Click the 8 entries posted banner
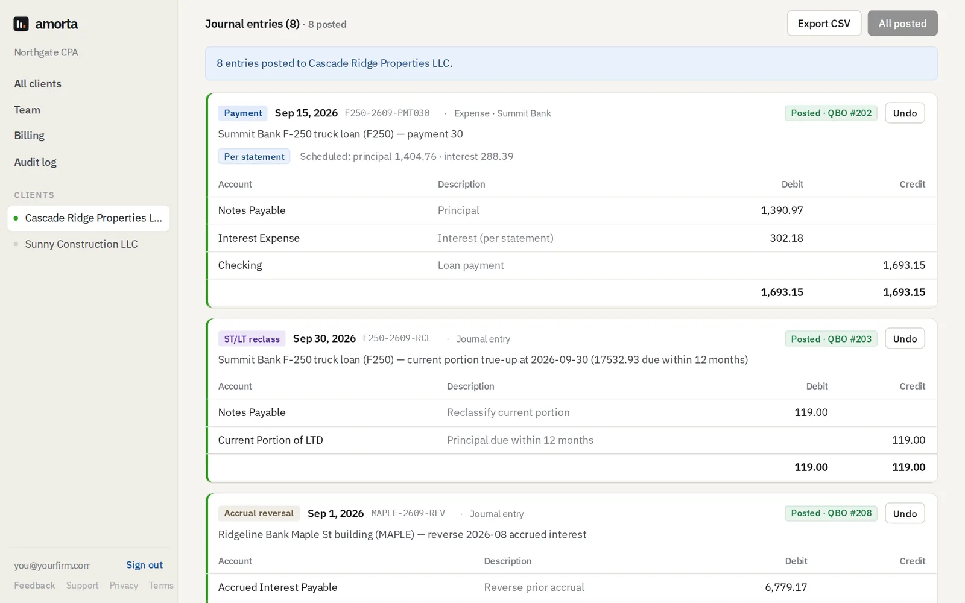Viewport: 965px width, 603px height. pyautogui.click(x=571, y=63)
